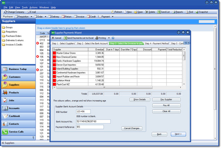Open the Groups folder in Suppliers
The width and height of the screenshot is (222, 149).
click(7, 27)
